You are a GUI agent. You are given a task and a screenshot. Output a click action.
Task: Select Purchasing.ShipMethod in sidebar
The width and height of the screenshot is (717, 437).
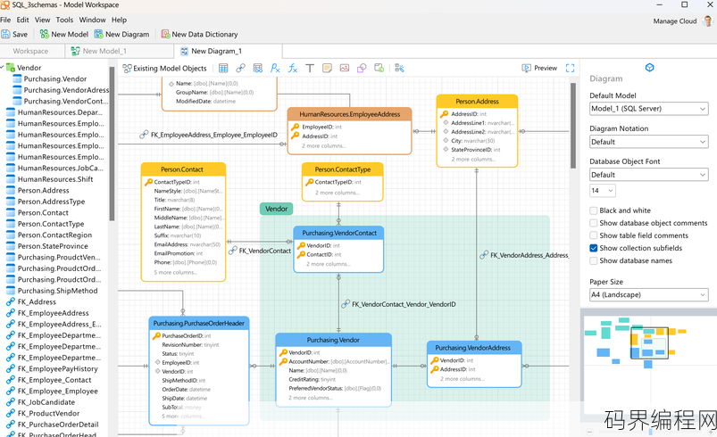coord(58,291)
